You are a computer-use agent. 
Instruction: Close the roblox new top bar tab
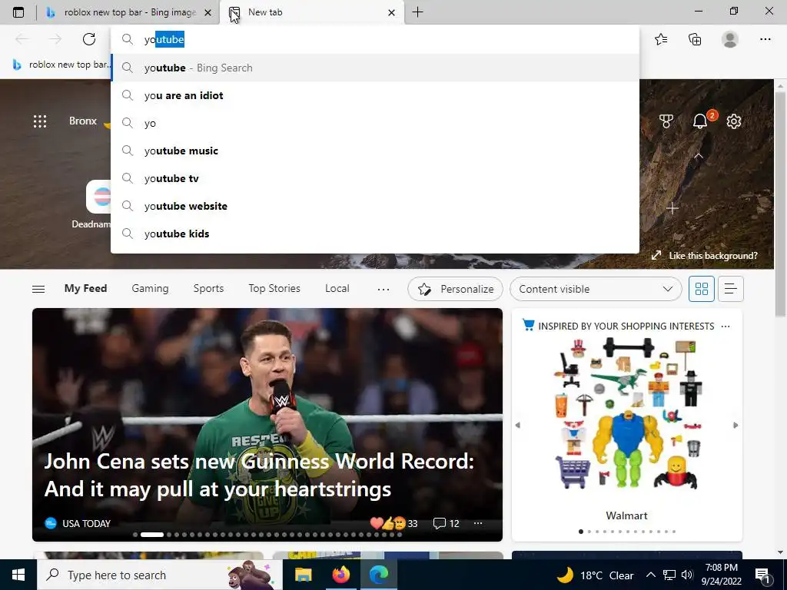point(208,13)
